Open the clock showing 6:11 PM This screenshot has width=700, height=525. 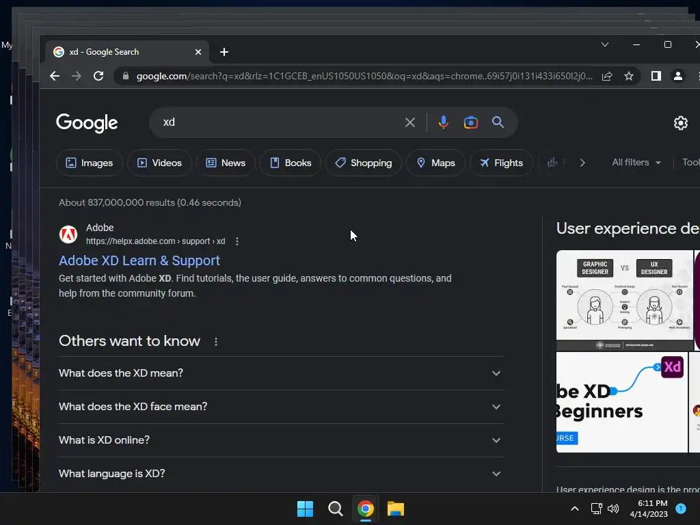point(649,509)
